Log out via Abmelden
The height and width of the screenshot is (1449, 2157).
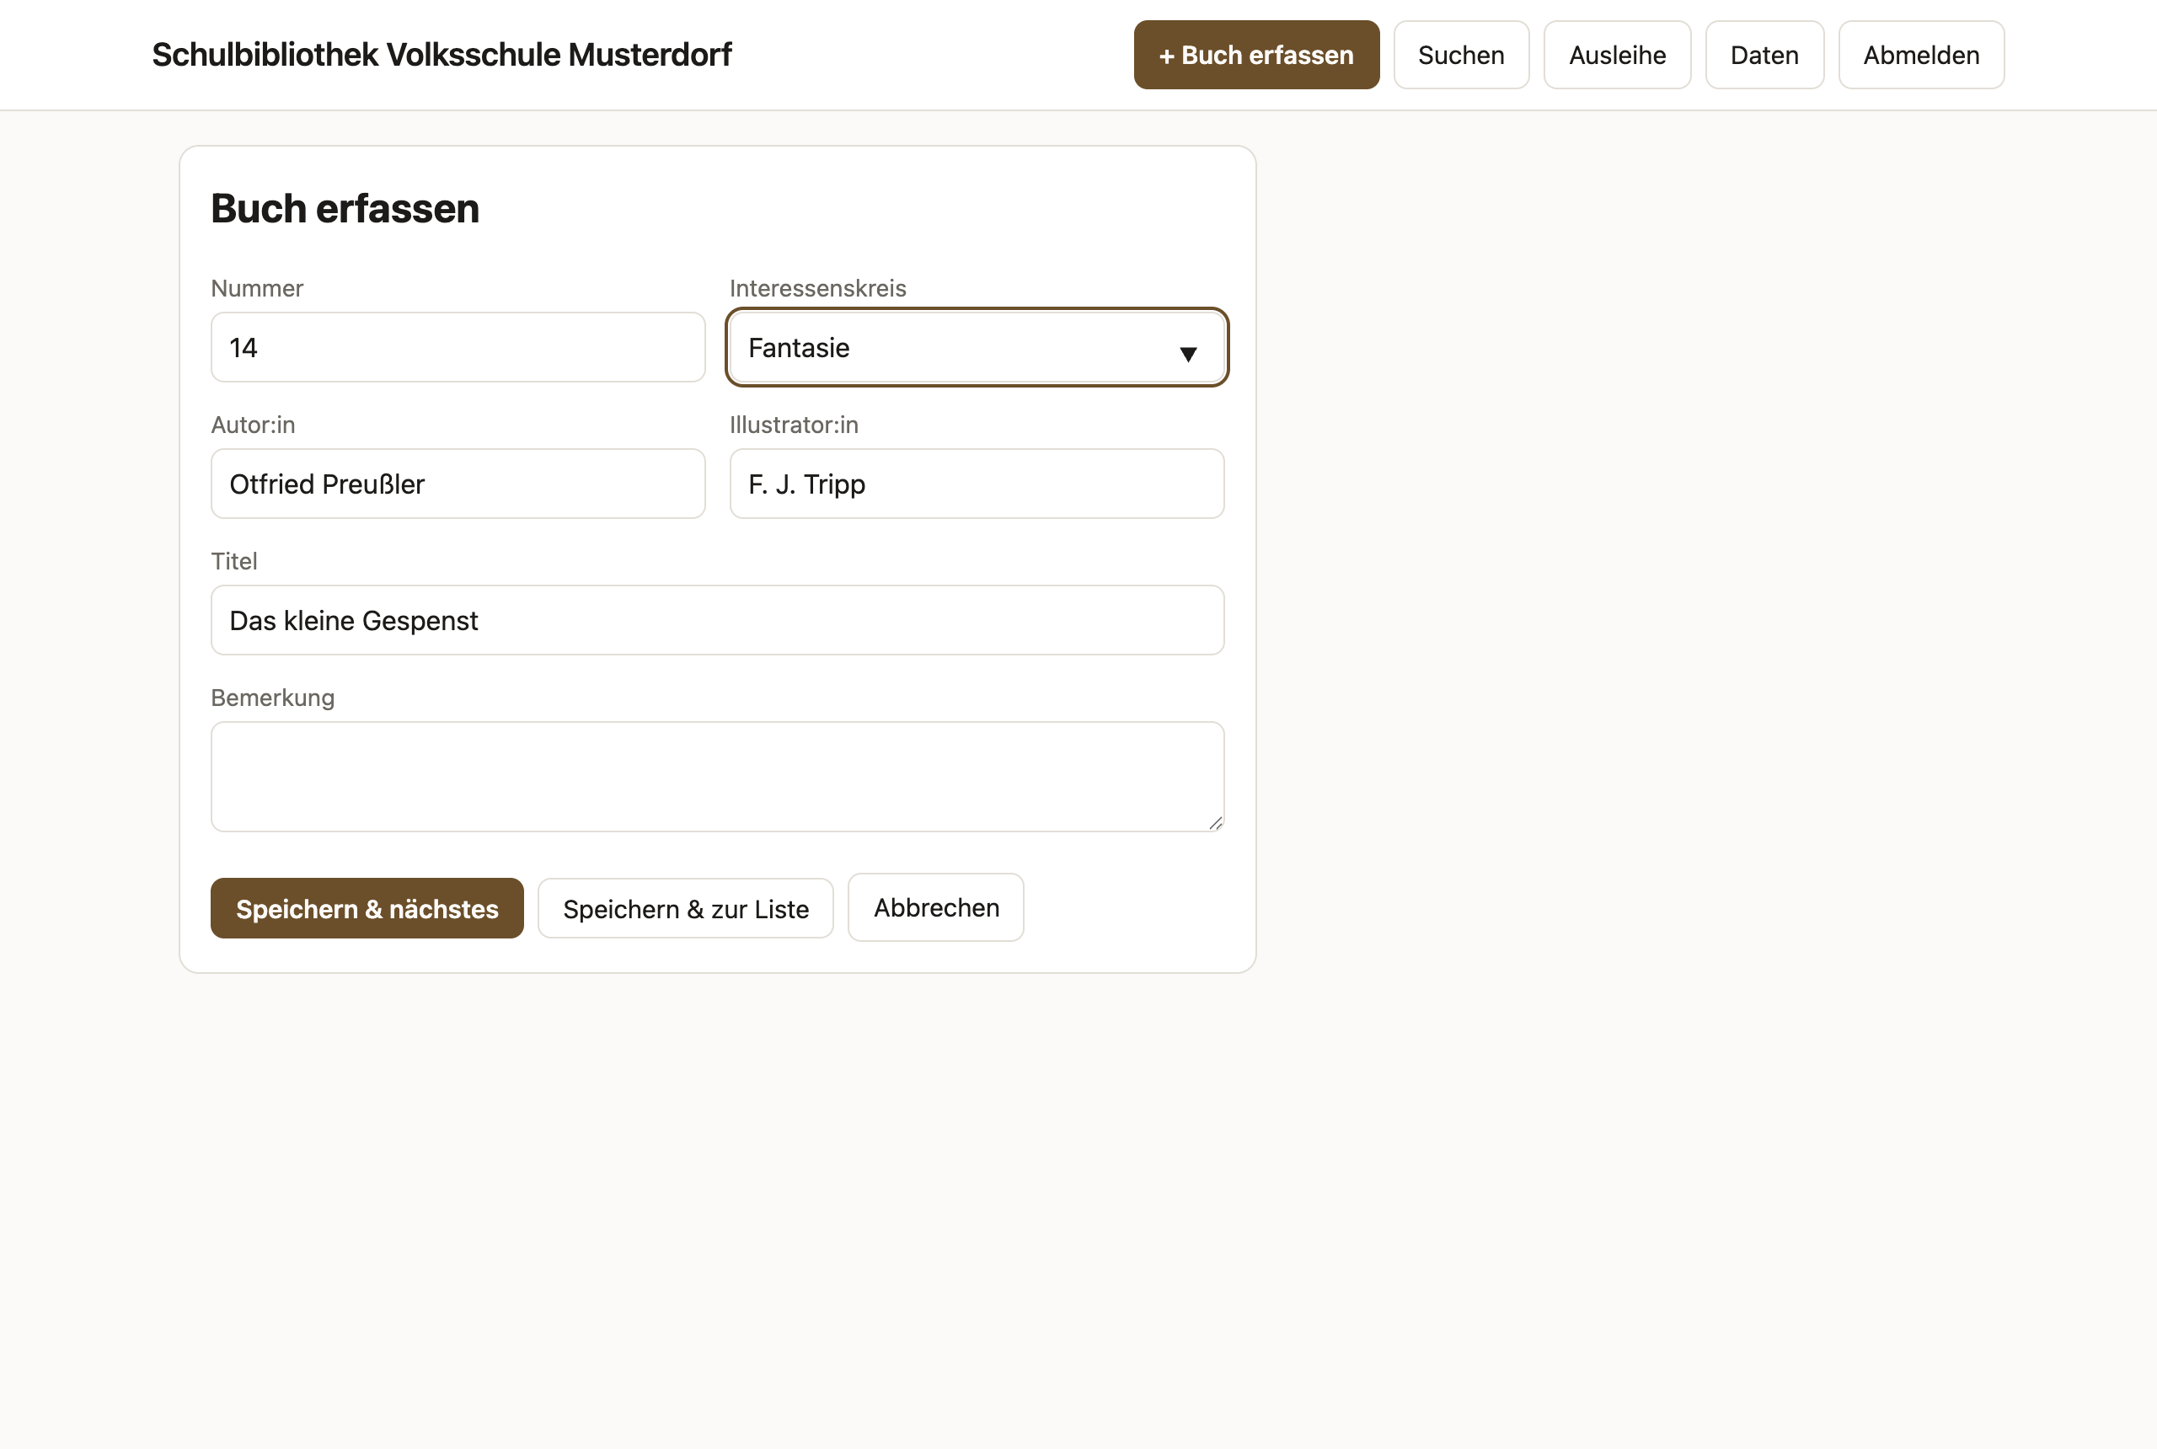coord(1921,55)
